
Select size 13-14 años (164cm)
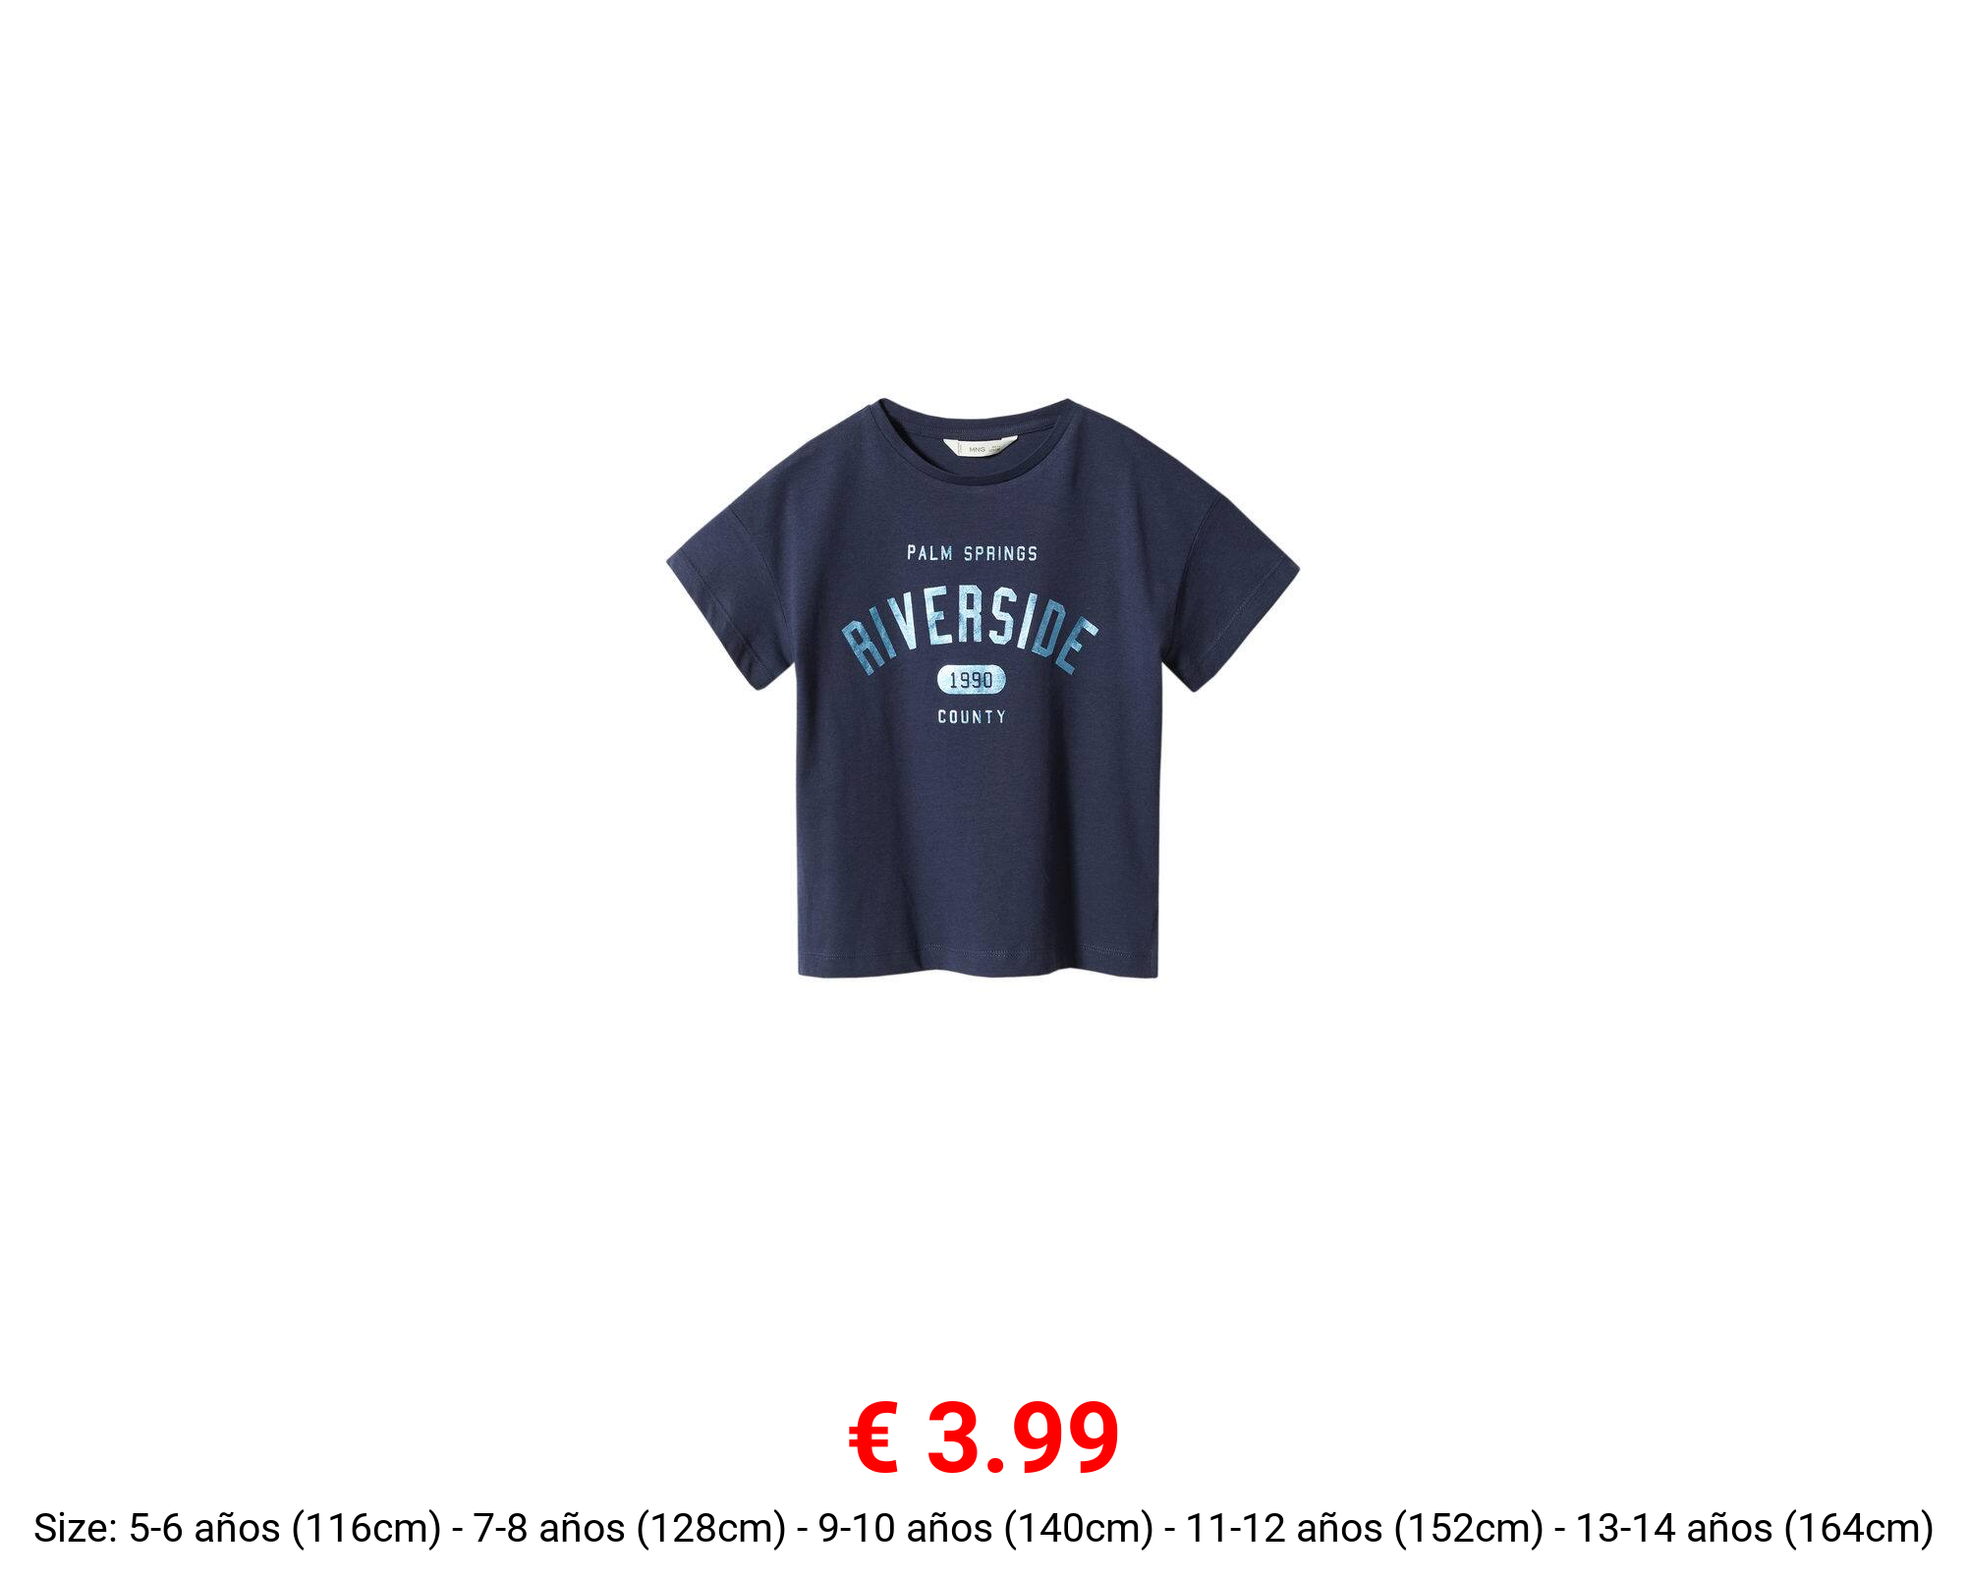click(1755, 1528)
